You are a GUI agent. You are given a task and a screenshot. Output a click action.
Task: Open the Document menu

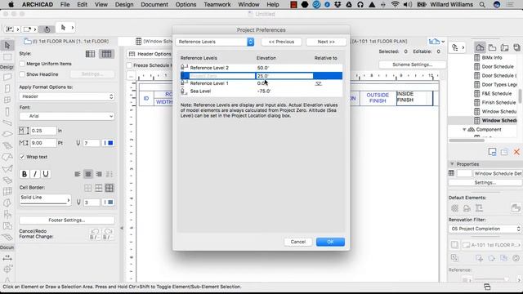(x=154, y=5)
